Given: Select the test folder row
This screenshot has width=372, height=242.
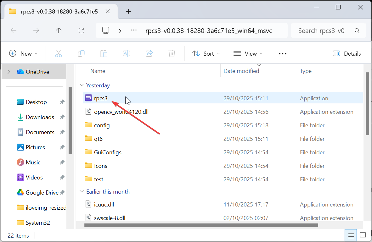Looking at the screenshot, I should coord(223,179).
